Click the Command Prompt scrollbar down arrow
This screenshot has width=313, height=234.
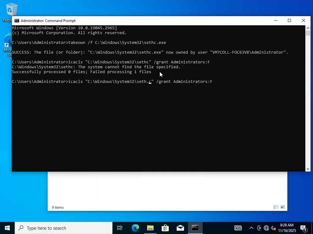click(308, 169)
